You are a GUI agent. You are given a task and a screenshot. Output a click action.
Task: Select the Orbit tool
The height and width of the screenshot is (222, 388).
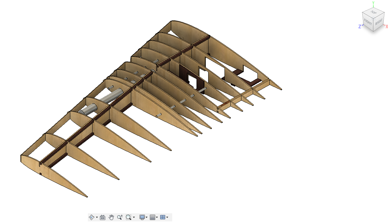(x=92, y=217)
